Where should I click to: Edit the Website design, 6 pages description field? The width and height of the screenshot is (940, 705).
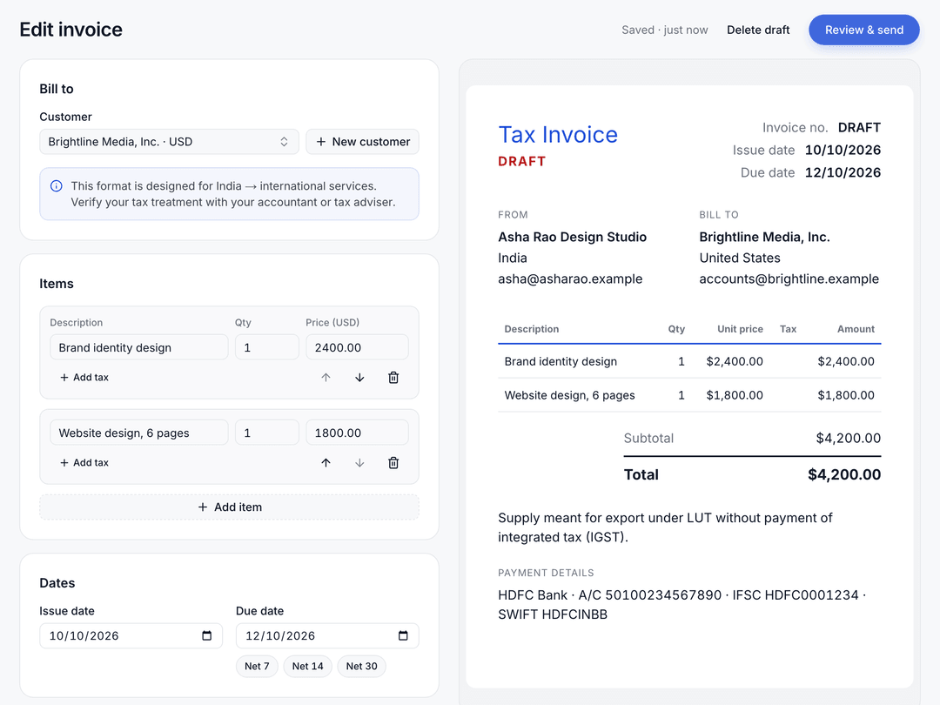[x=139, y=433]
